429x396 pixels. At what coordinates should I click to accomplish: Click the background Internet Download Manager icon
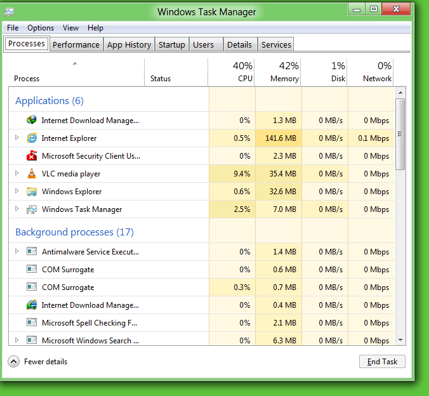(x=32, y=305)
